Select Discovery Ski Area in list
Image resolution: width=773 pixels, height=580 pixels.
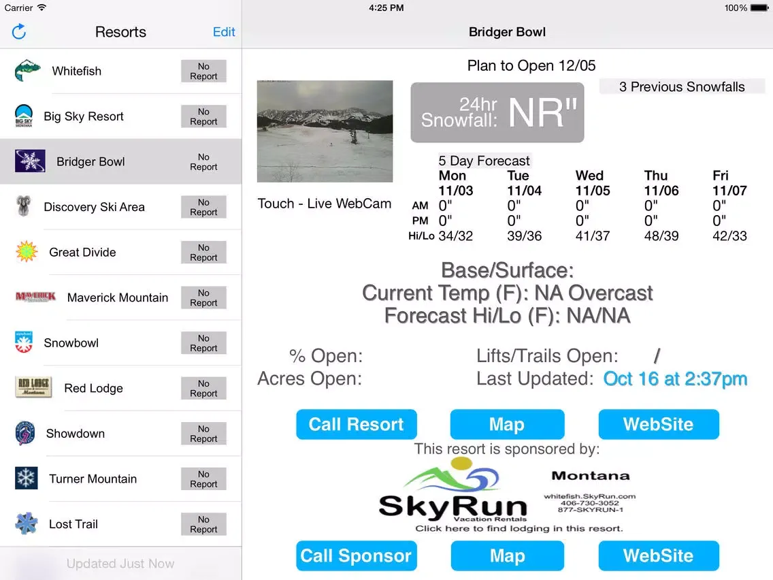coord(121,207)
